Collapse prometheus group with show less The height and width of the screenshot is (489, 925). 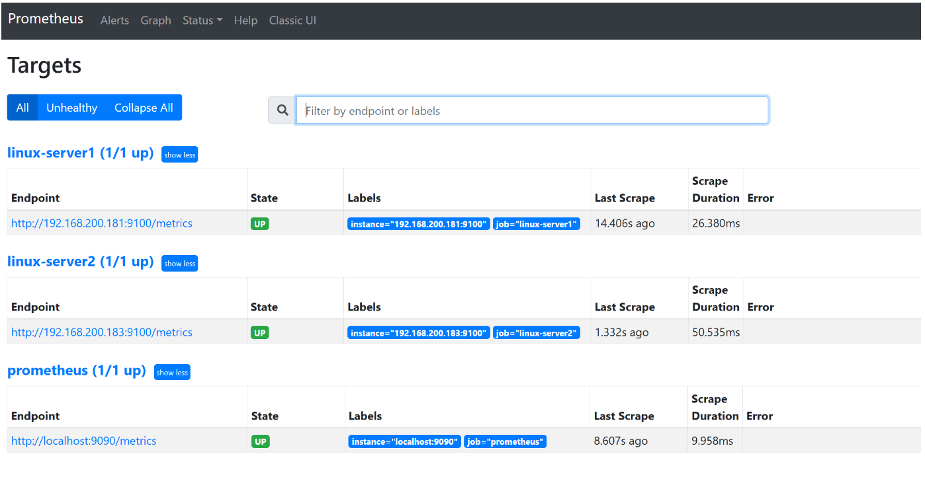(172, 373)
